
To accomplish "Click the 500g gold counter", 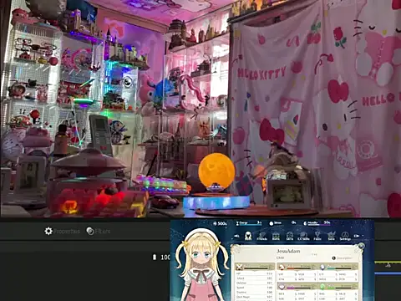I will [220, 223].
